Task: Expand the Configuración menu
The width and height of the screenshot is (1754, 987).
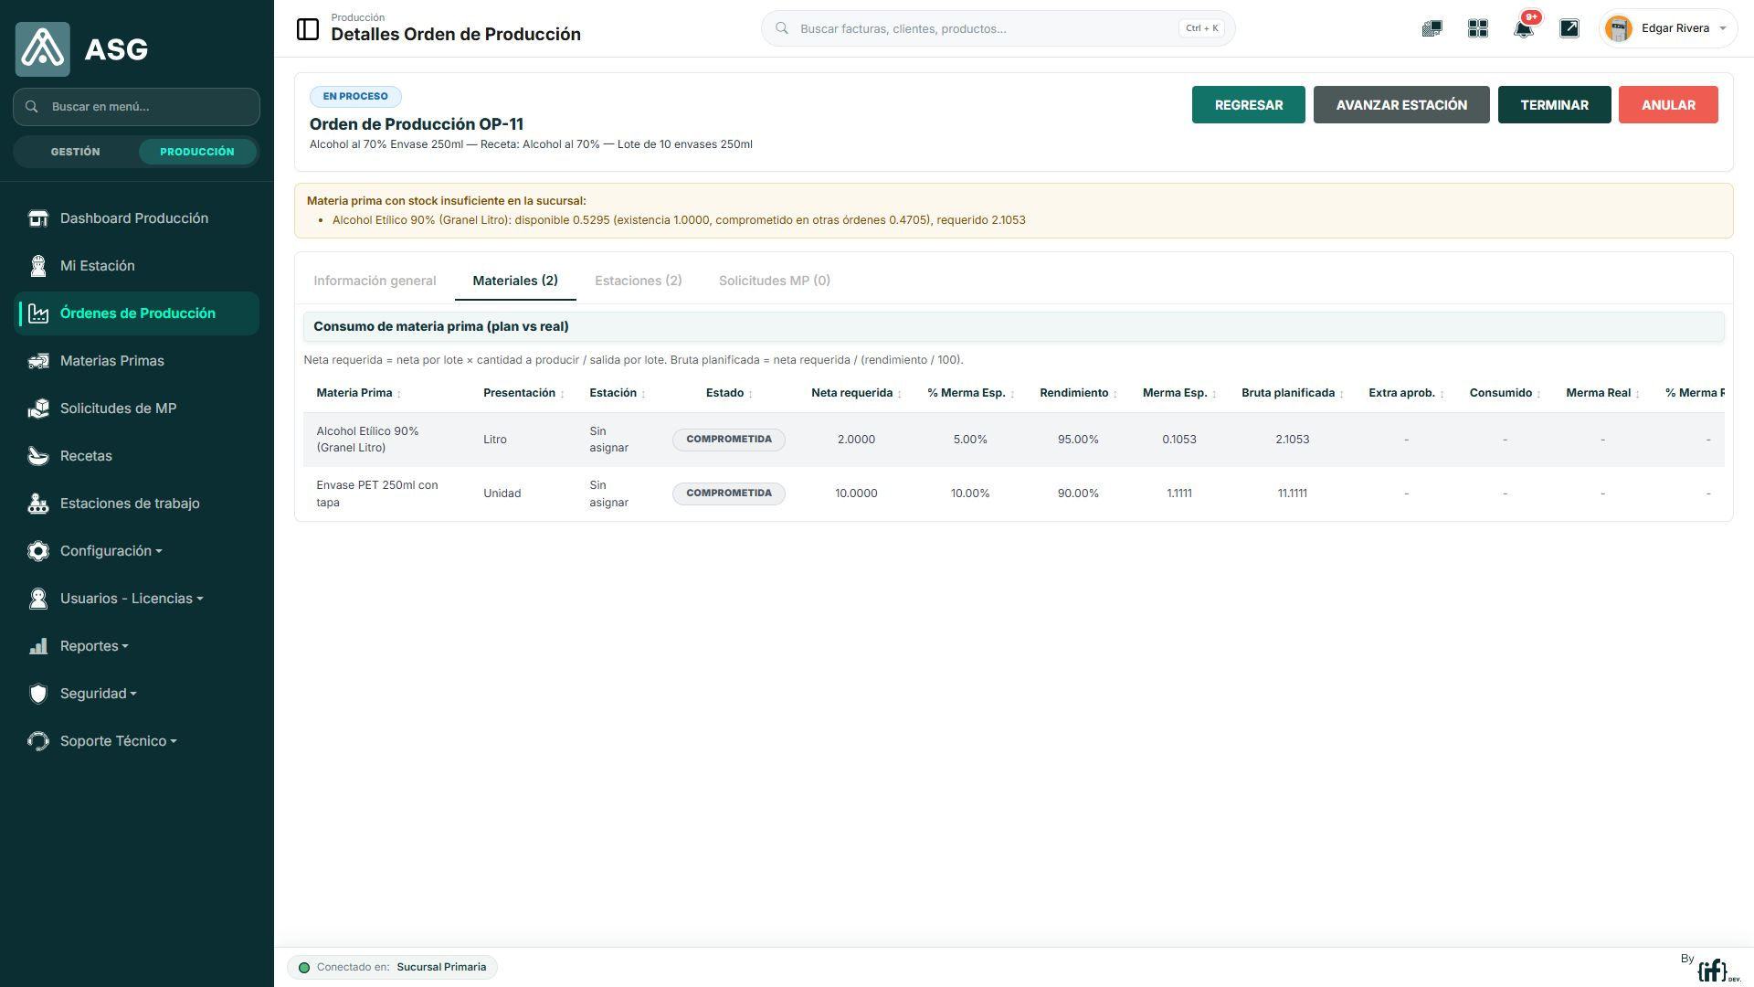Action: tap(111, 551)
